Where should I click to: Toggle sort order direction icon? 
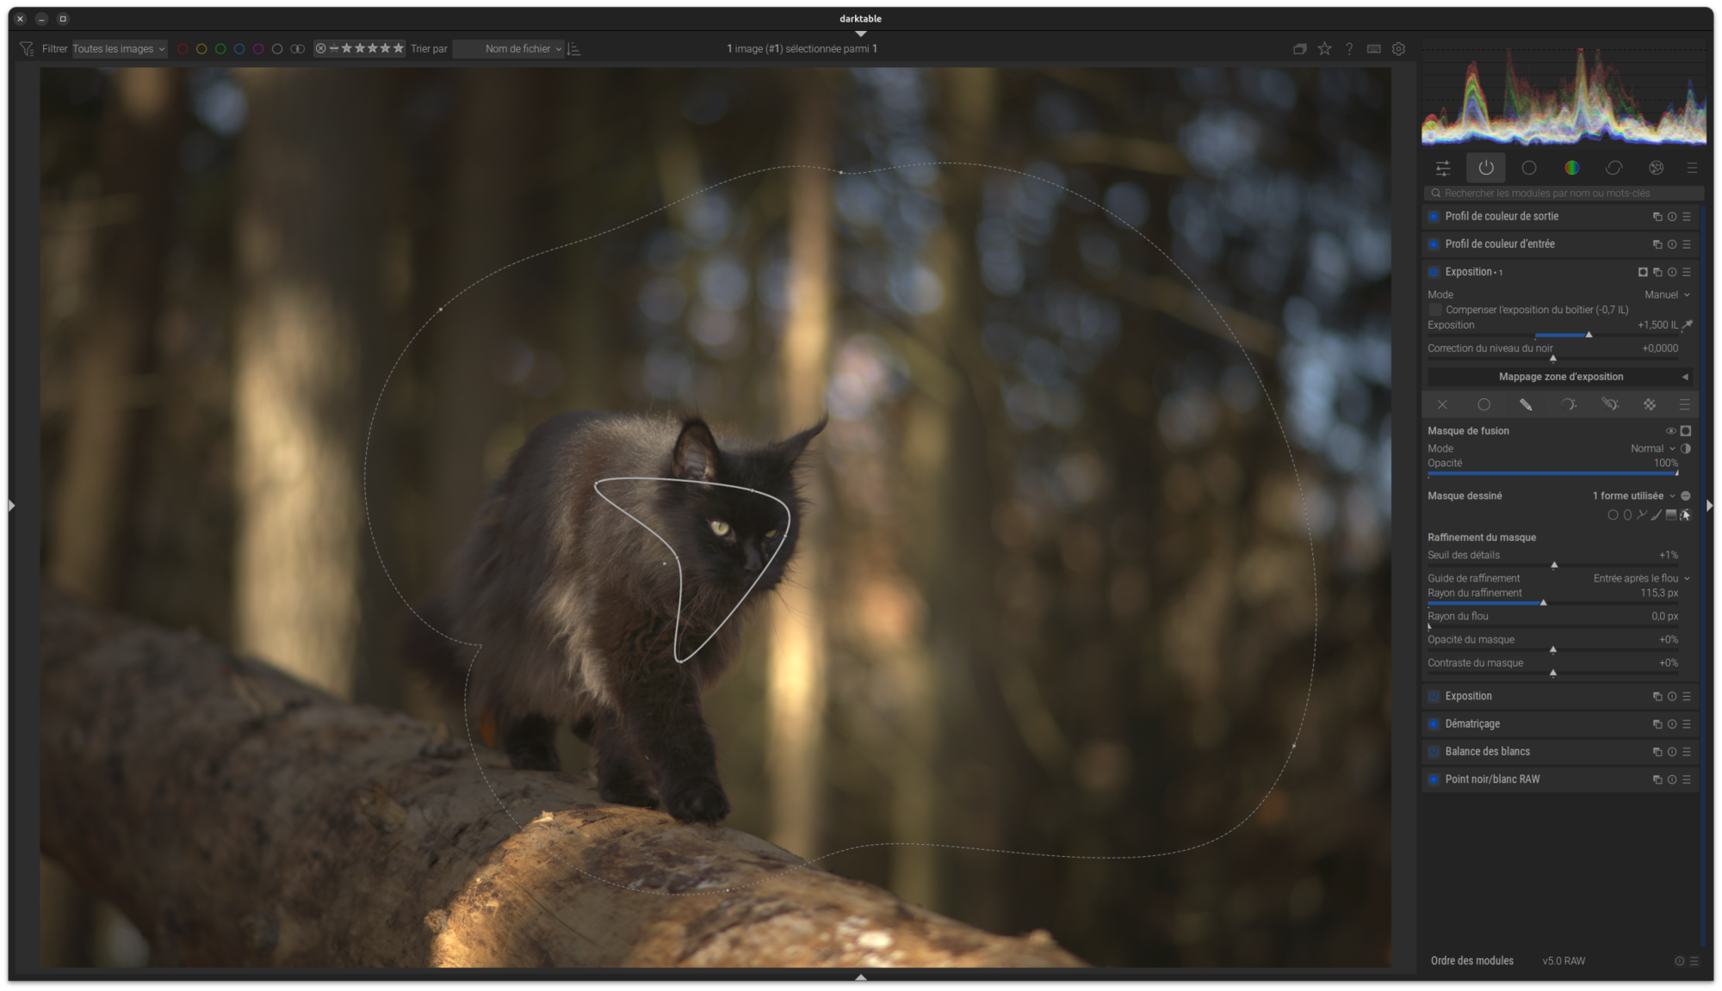[x=574, y=49]
